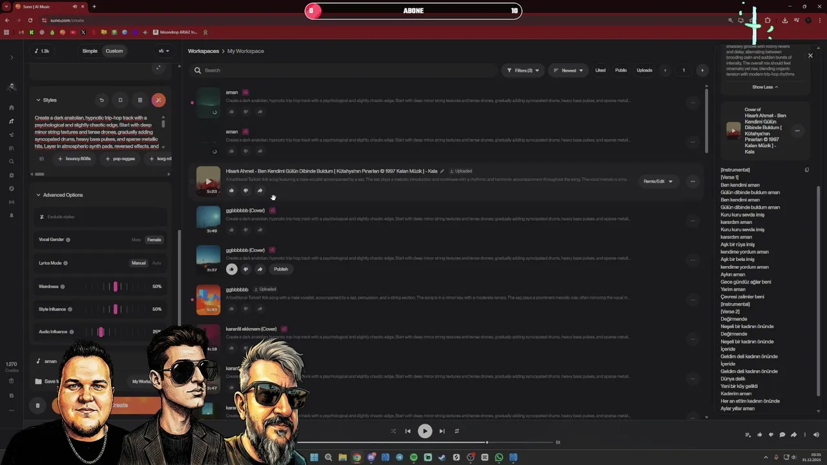Open the v5 model version dropdown
Screen dimensions: 827x465
tap(164, 51)
